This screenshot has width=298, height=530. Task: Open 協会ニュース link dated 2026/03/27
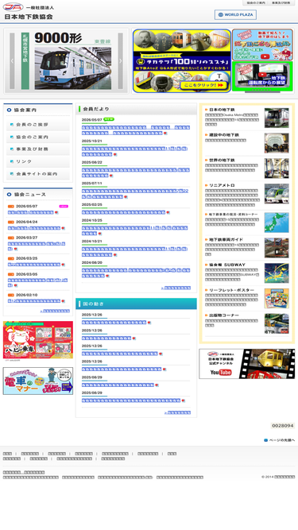[36, 246]
